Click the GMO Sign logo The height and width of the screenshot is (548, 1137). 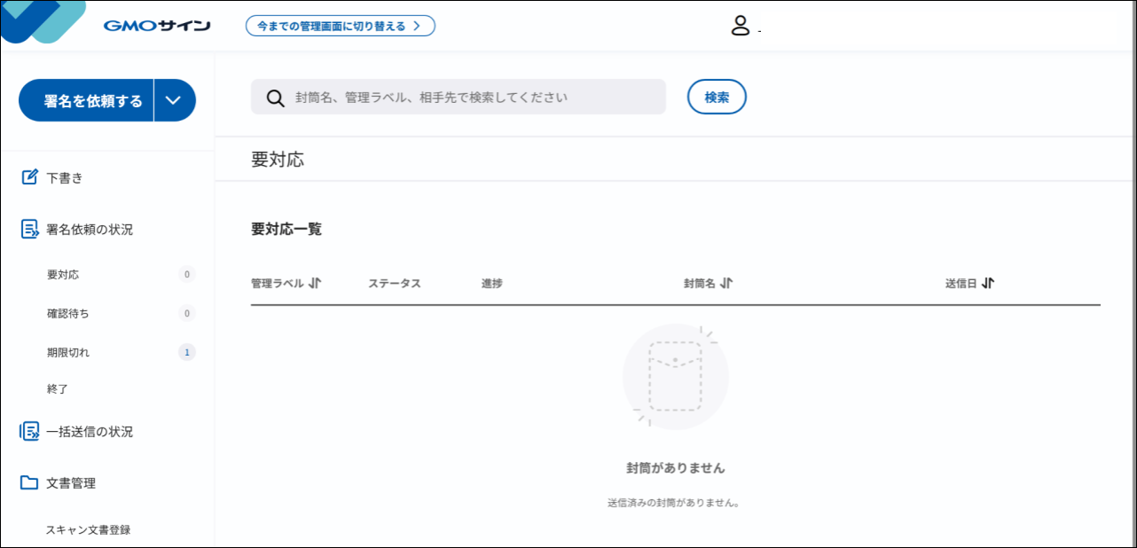coord(156,26)
